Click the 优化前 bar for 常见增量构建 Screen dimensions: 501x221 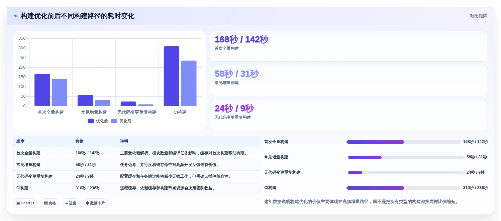pyautogui.click(x=85, y=100)
